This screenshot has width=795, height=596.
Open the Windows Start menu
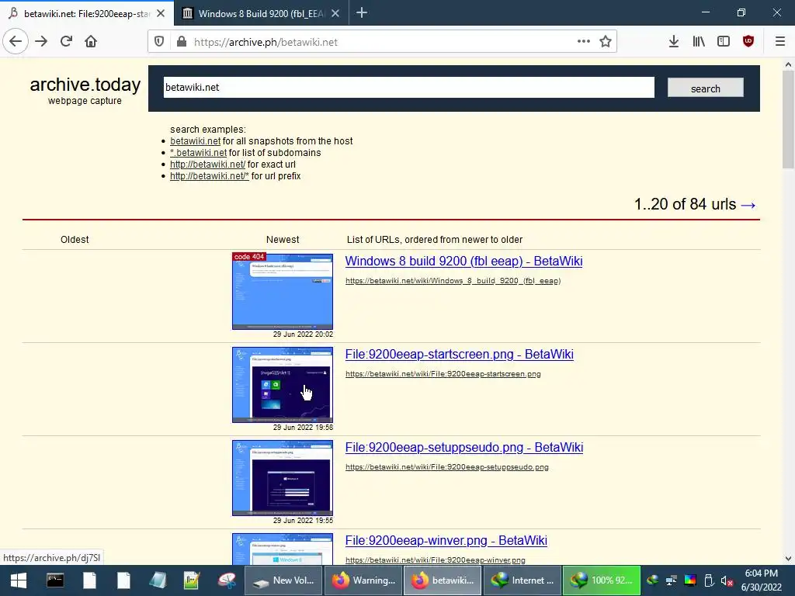click(19, 580)
